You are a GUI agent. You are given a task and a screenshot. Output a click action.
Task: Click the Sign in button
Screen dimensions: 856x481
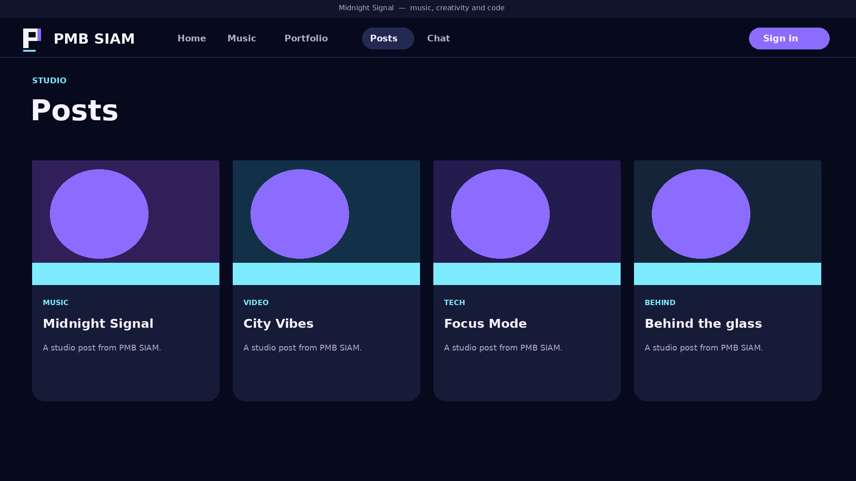(789, 38)
